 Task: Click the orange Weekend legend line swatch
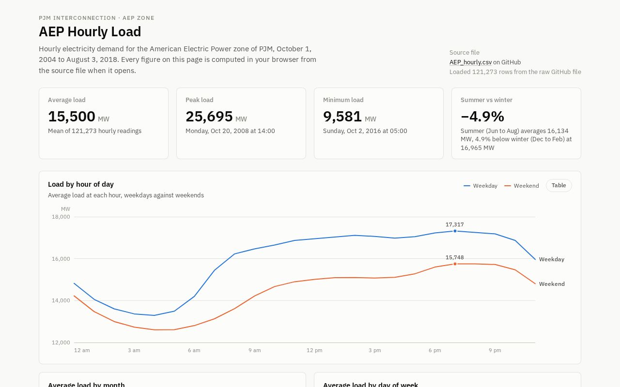click(508, 186)
